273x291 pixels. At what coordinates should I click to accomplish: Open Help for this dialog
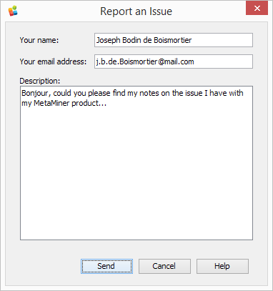point(222,266)
